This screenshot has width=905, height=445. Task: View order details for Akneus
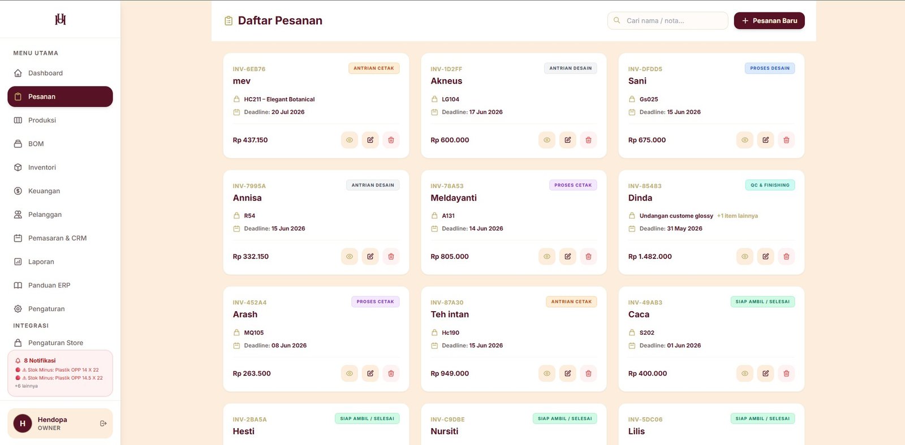[x=547, y=140]
